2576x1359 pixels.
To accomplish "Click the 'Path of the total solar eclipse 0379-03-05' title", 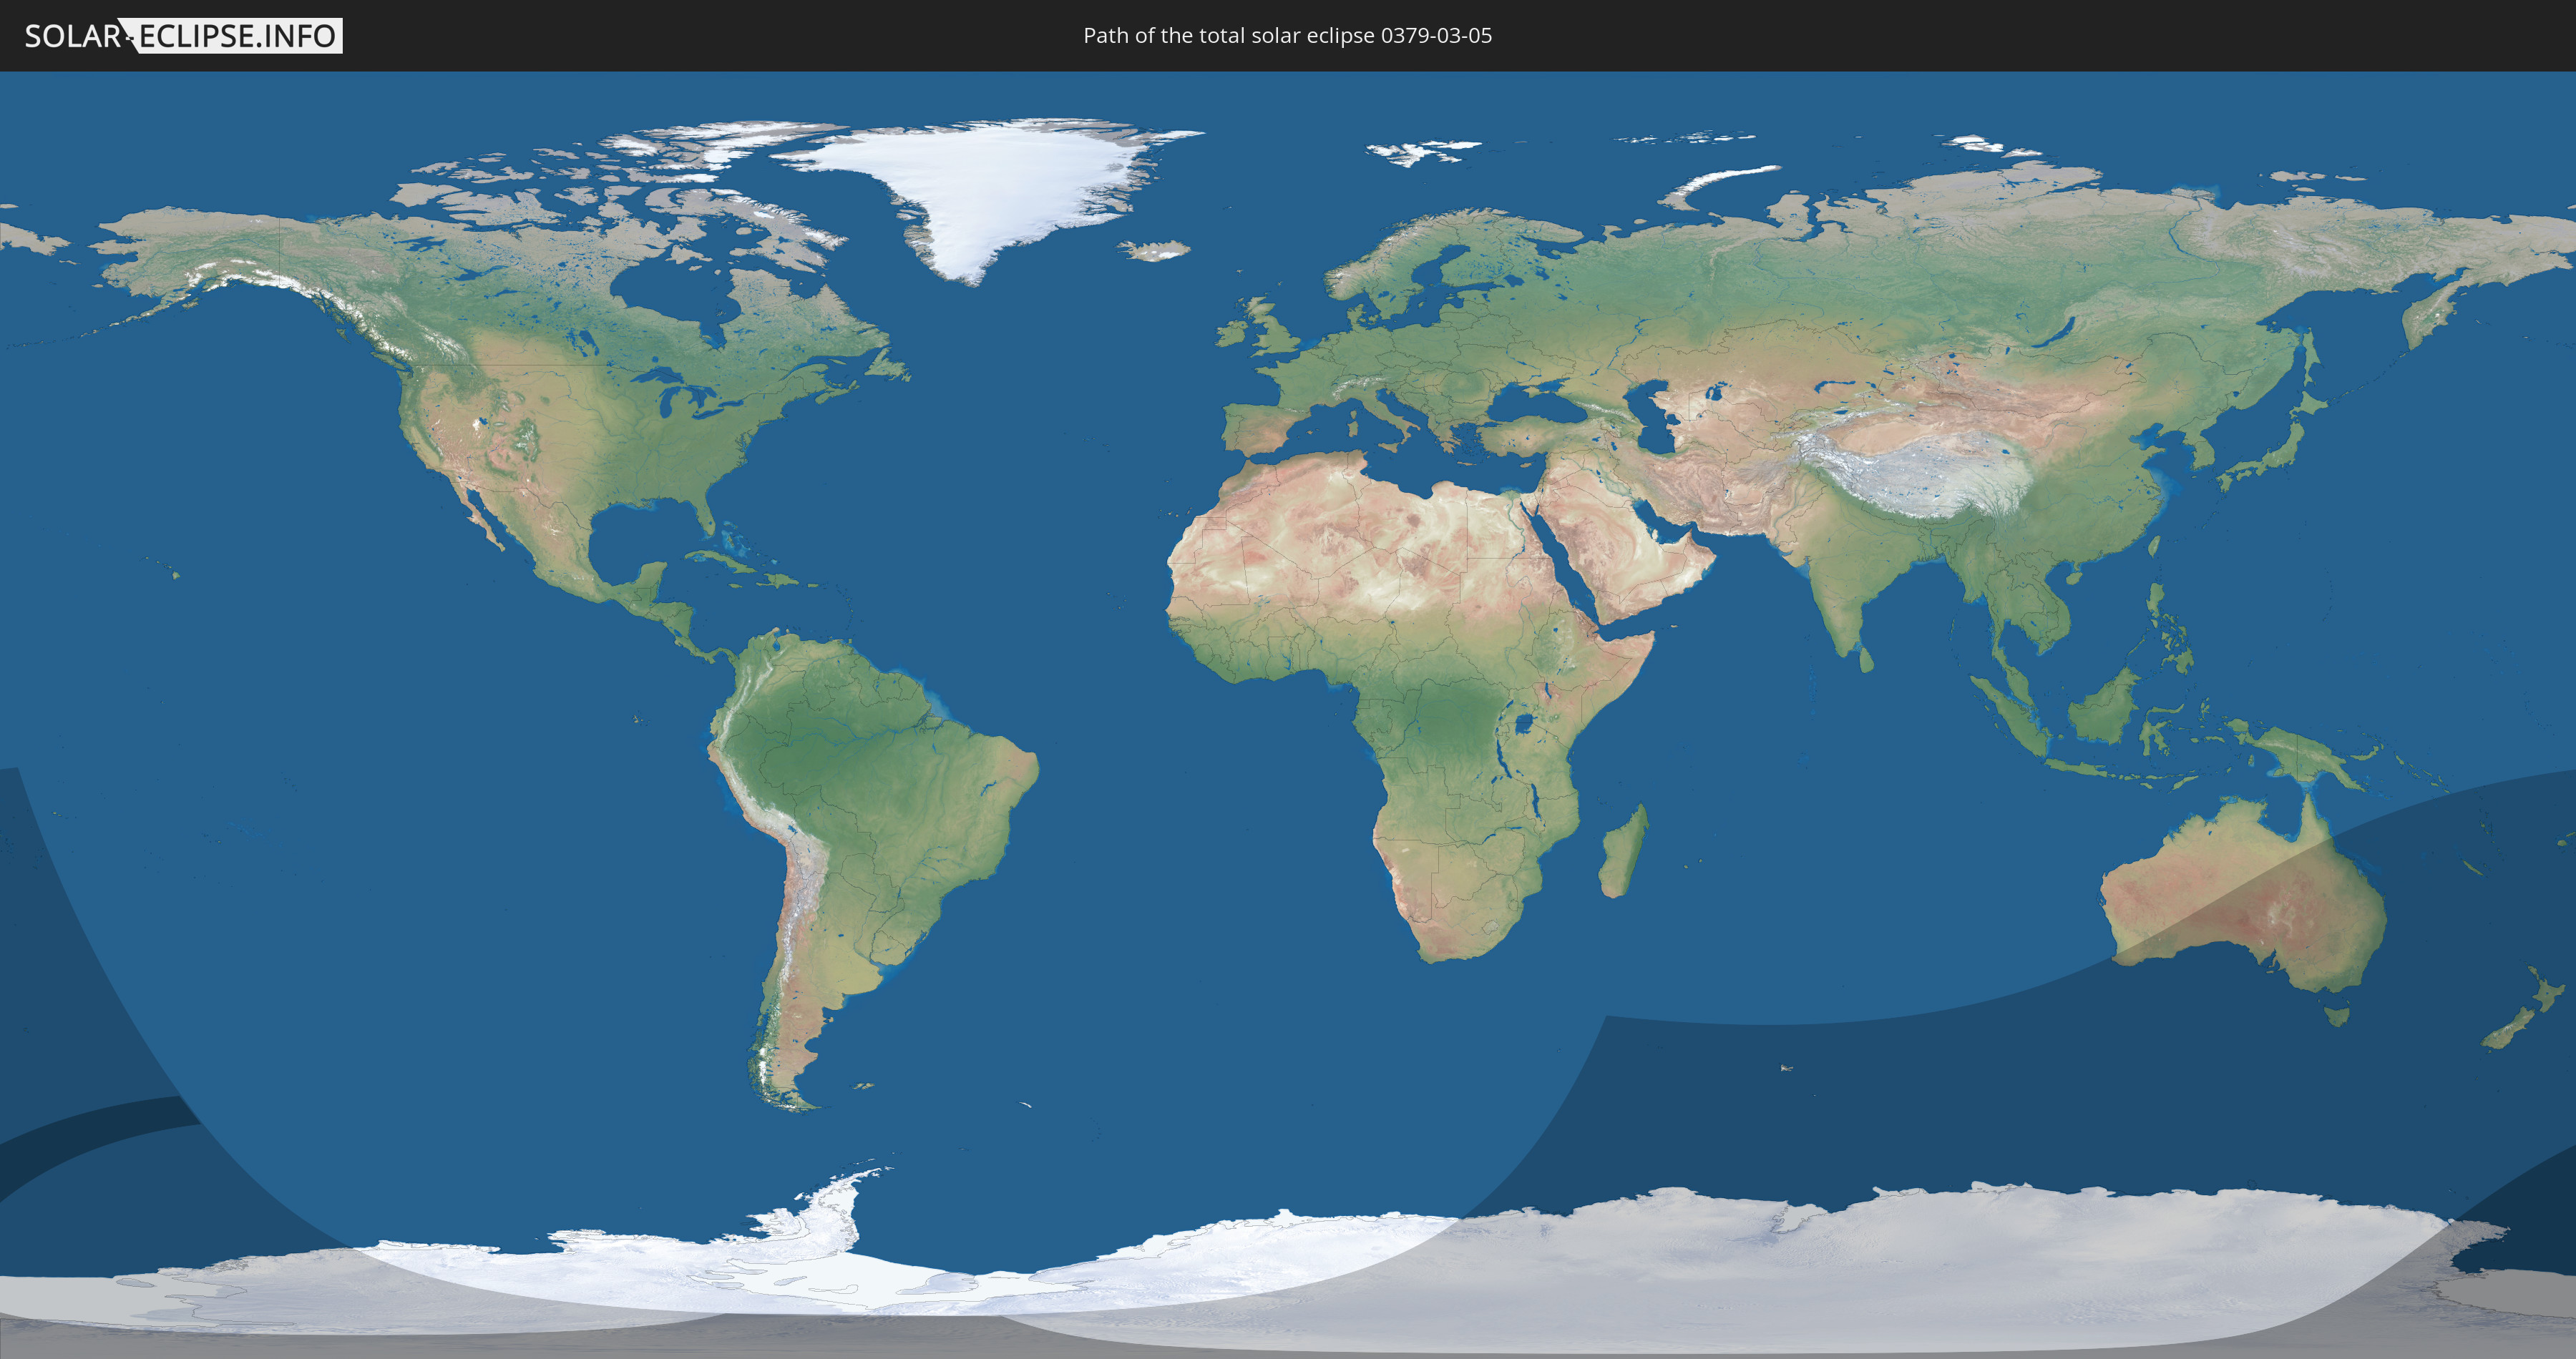I will (1287, 36).
